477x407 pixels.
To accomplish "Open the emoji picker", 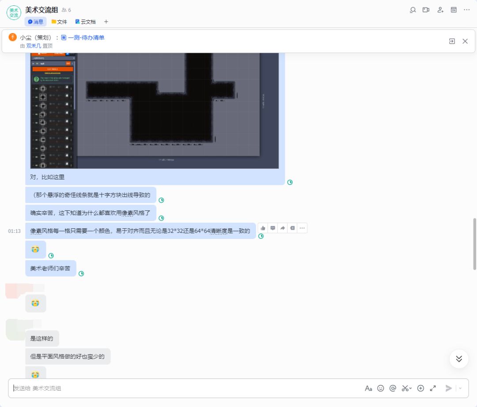I will pos(381,388).
